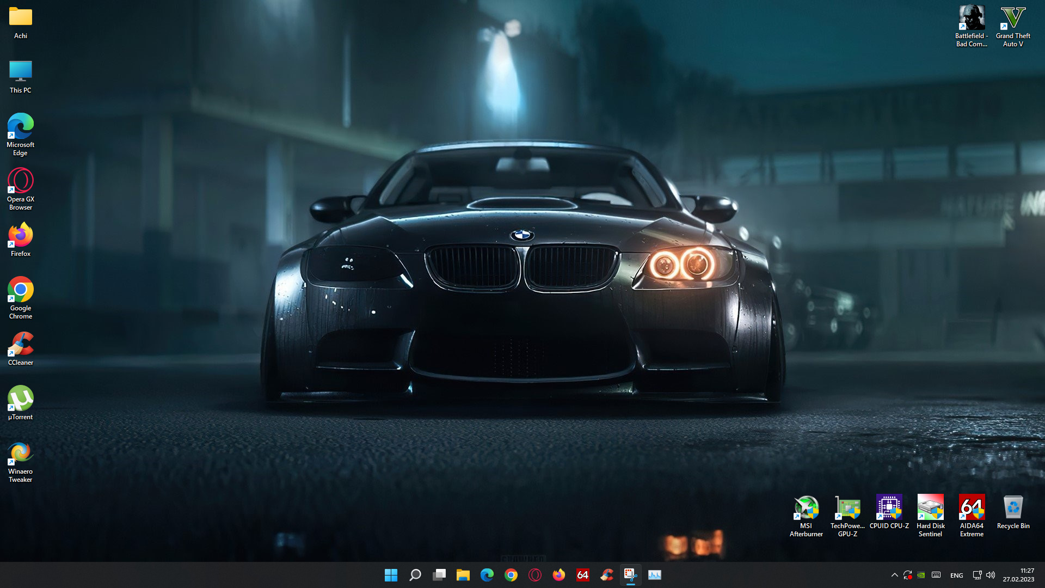Click the Windows Start button
The width and height of the screenshot is (1045, 588).
coord(391,575)
